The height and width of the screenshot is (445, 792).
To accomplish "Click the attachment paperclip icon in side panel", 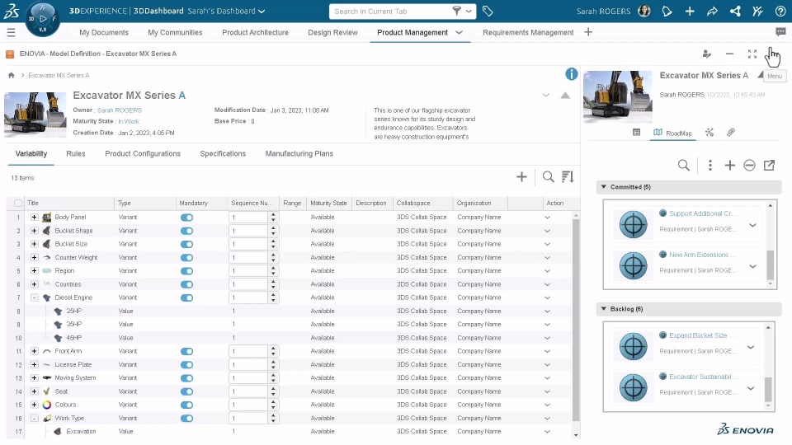I will tap(731, 132).
